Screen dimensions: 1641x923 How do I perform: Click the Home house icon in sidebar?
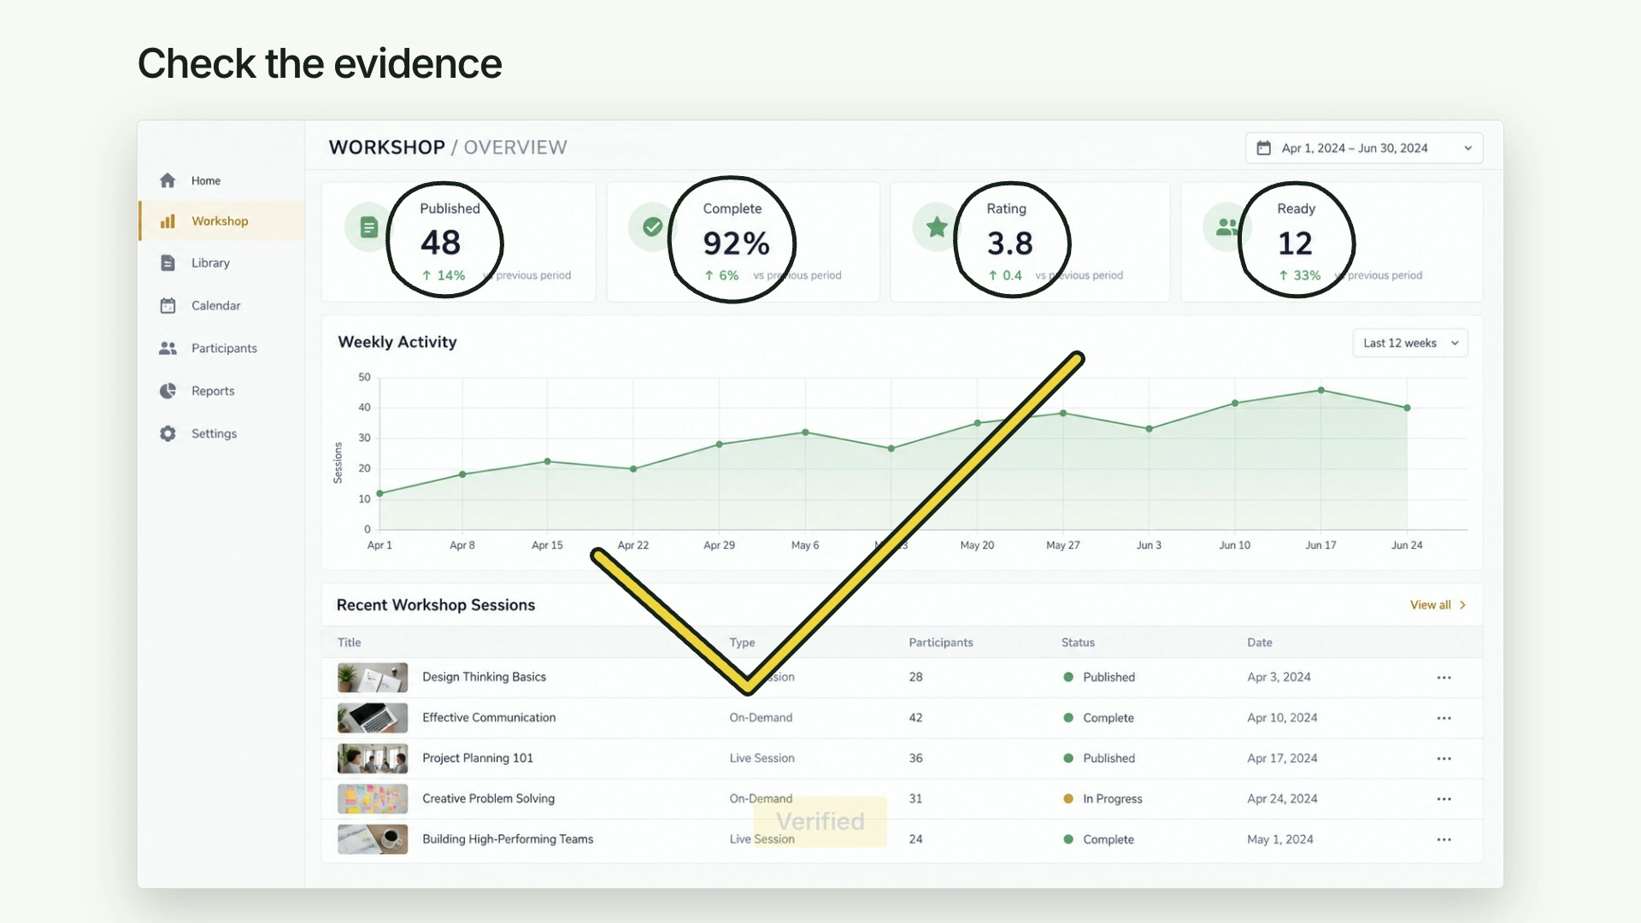(x=168, y=180)
